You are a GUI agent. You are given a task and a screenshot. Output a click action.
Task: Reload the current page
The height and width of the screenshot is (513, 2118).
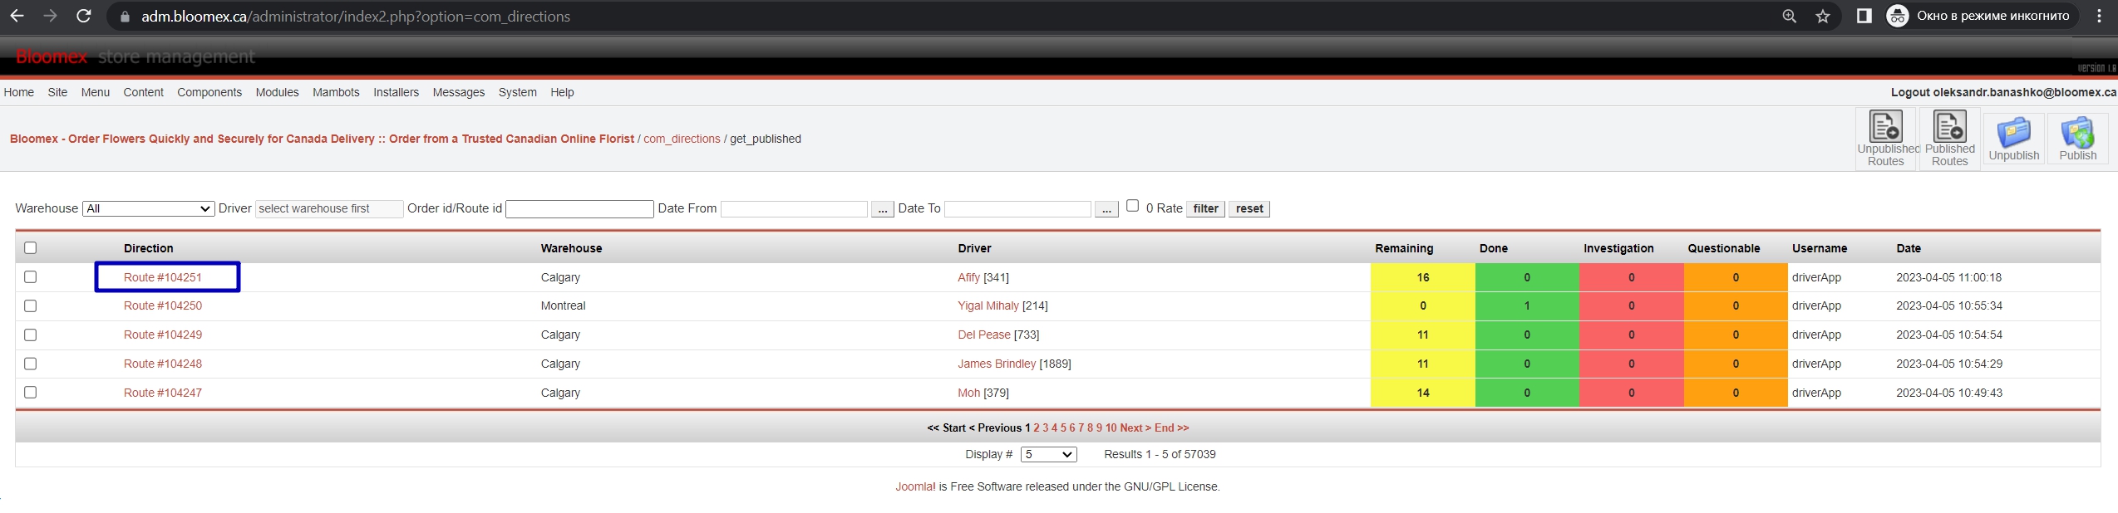[83, 16]
